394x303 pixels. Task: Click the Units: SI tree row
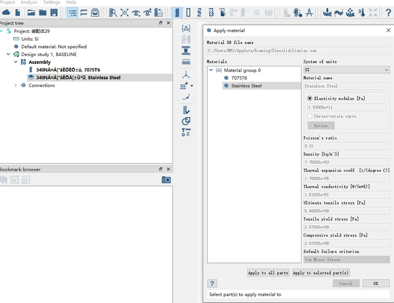[30, 39]
